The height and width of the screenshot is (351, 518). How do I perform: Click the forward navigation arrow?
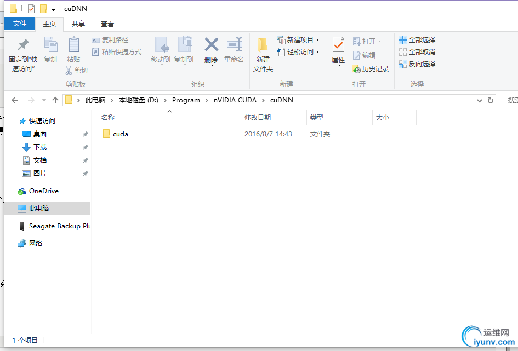pos(31,100)
